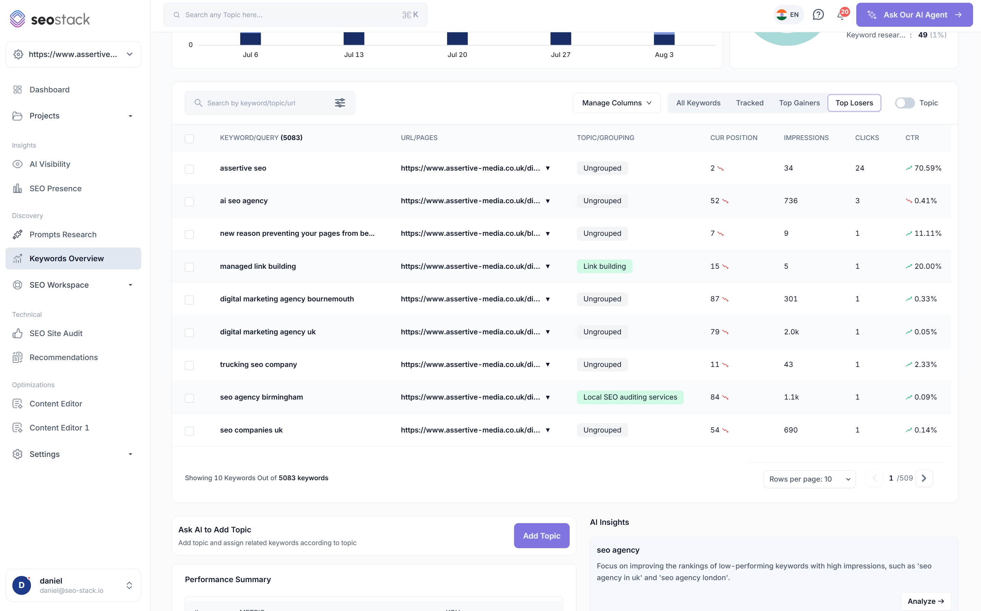The image size is (981, 611).
Task: Expand the website selector dropdown
Action: (x=130, y=54)
